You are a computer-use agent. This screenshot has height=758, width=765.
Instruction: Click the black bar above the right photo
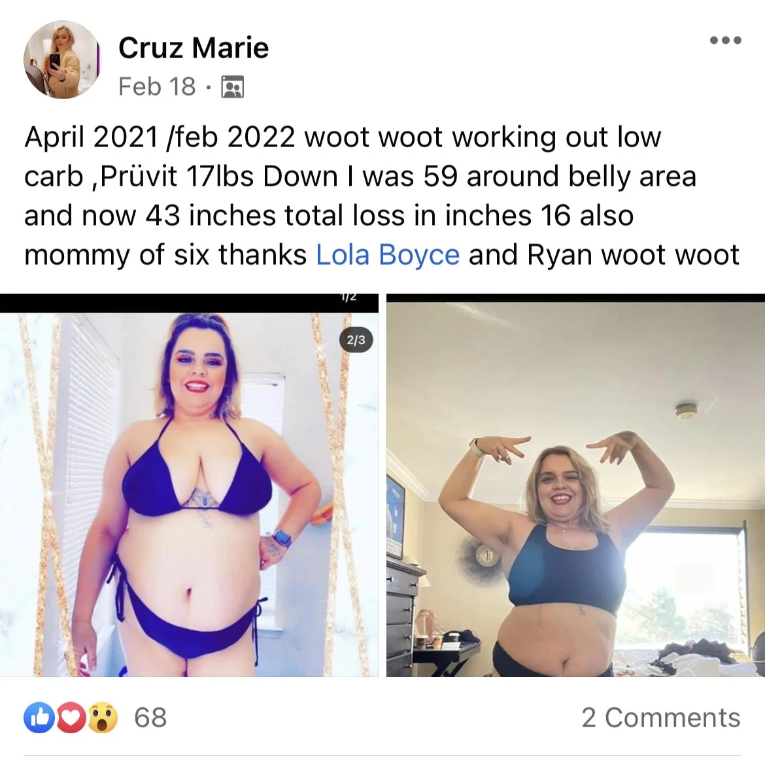pyautogui.click(x=575, y=298)
